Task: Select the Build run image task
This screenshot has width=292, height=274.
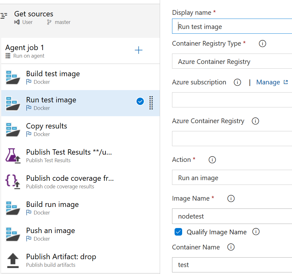Action: 80,208
